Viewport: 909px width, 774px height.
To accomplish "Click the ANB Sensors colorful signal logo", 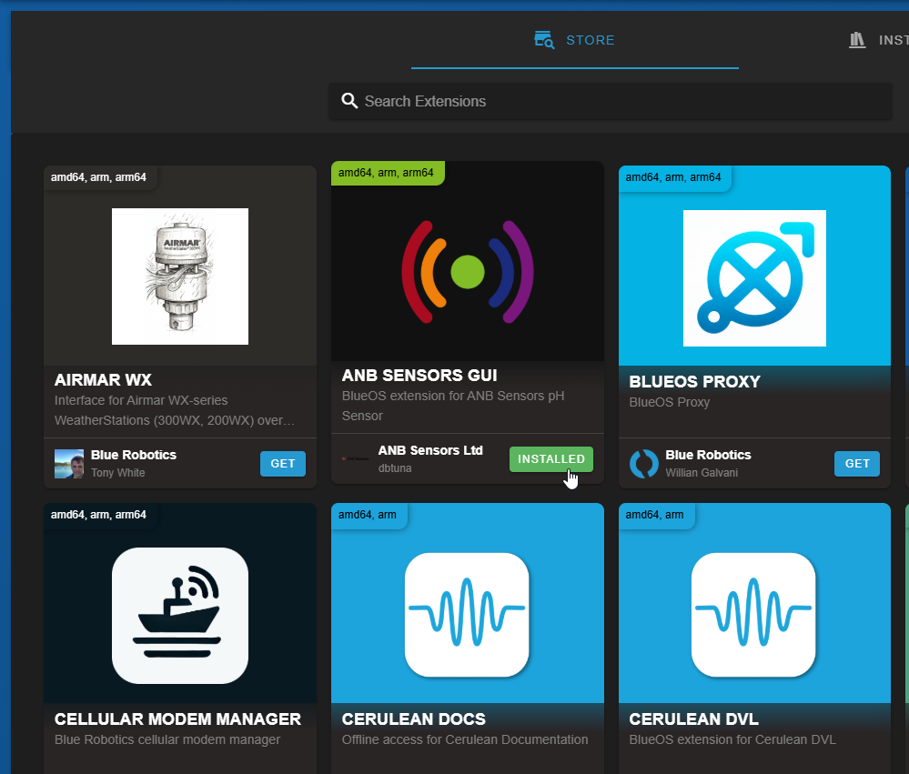I will pos(468,272).
